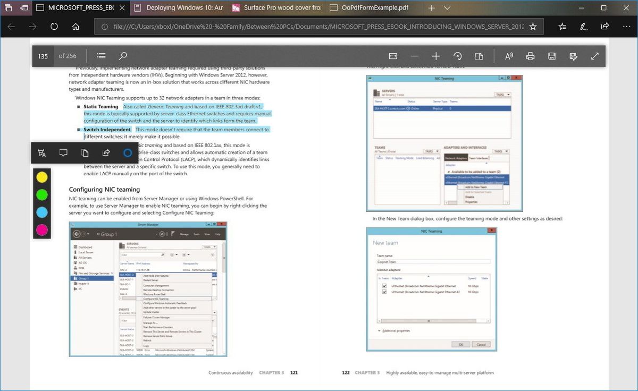Save the PDF document
This screenshot has height=391, width=638.
pos(551,56)
